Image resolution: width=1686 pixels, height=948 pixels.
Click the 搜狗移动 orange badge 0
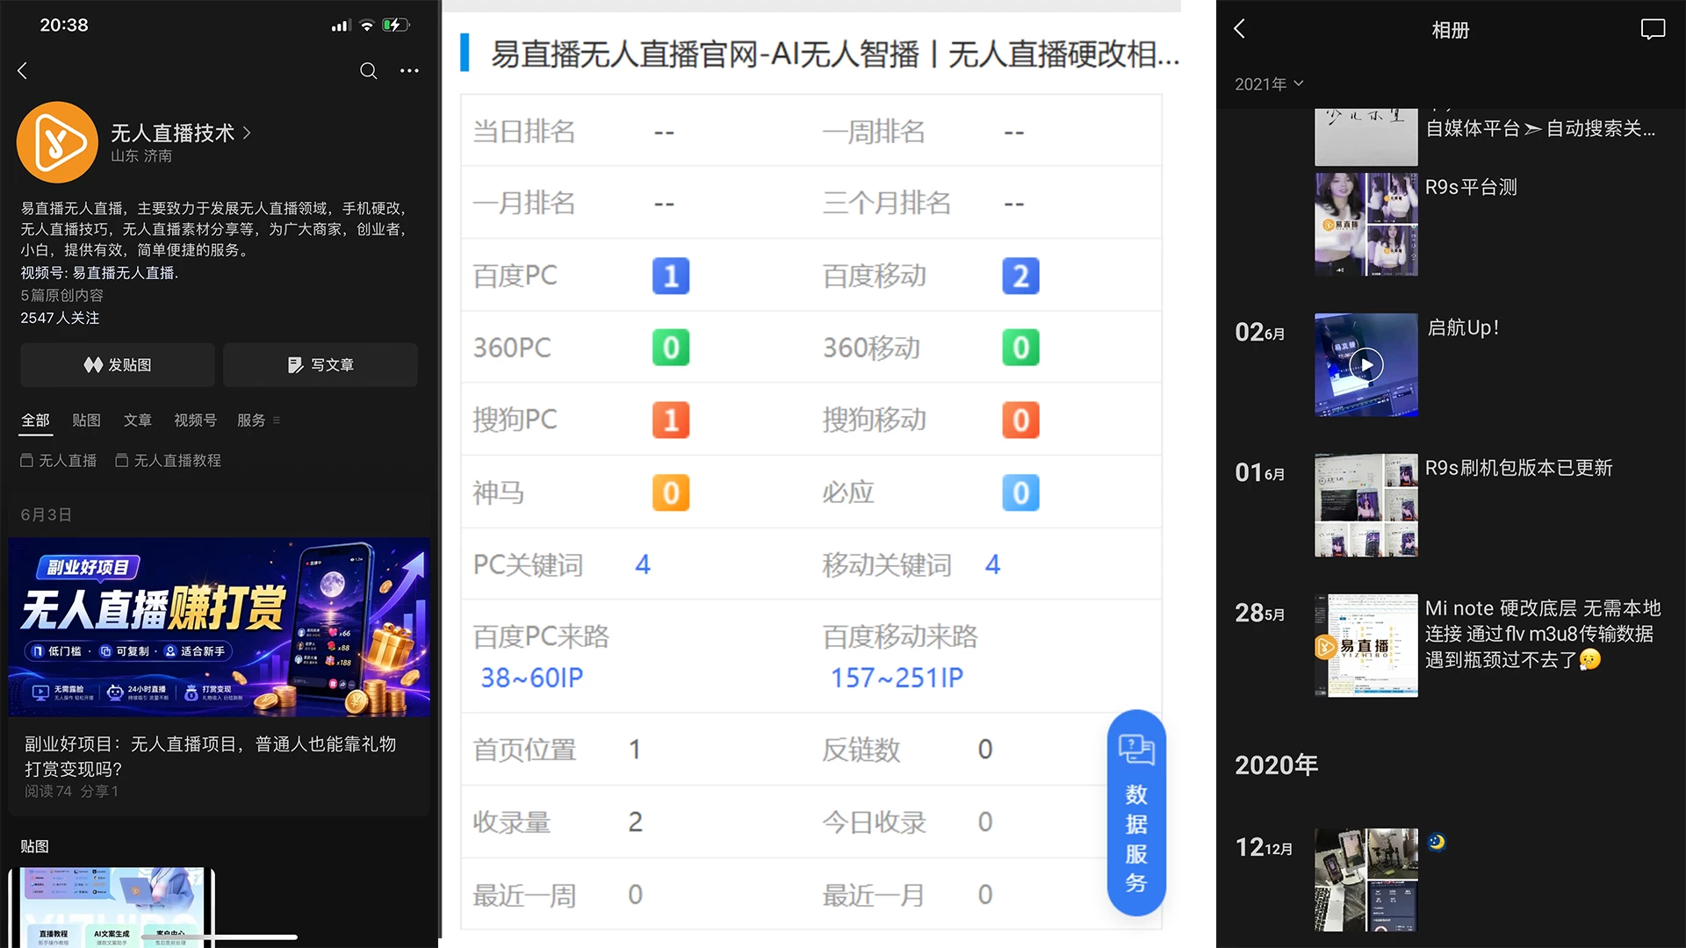pyautogui.click(x=1020, y=420)
